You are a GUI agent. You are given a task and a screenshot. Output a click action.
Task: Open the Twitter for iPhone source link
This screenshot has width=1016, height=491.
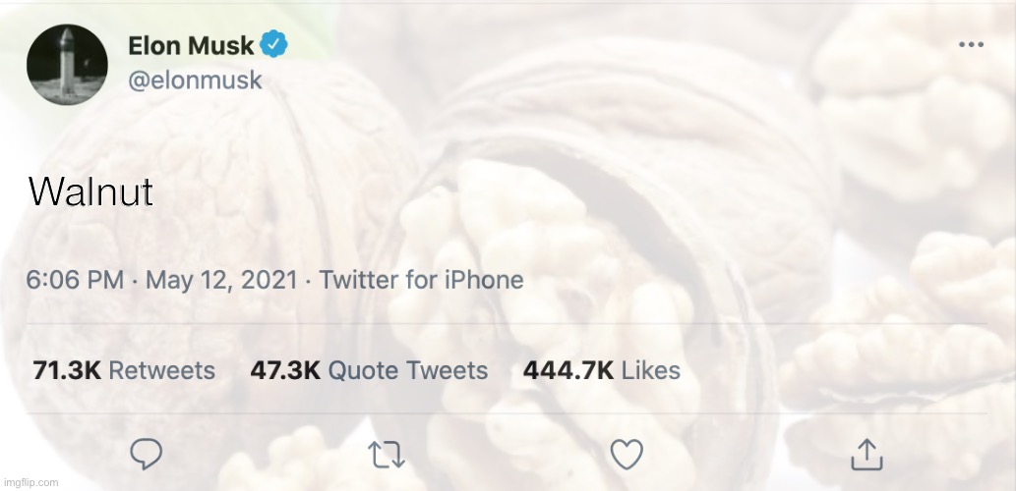pyautogui.click(x=421, y=280)
